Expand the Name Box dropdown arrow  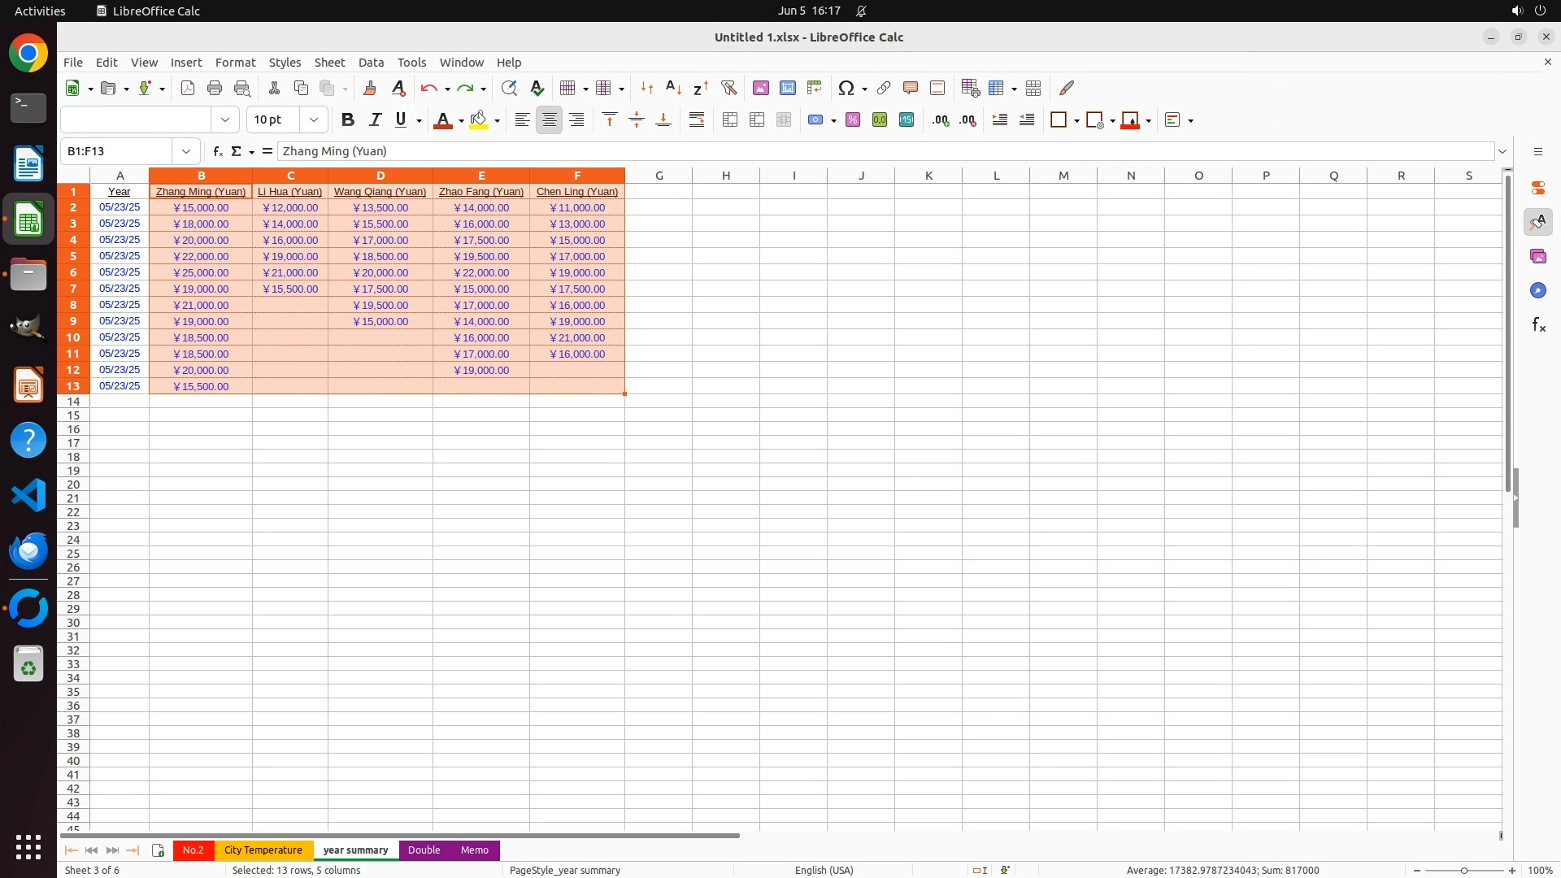[186, 151]
